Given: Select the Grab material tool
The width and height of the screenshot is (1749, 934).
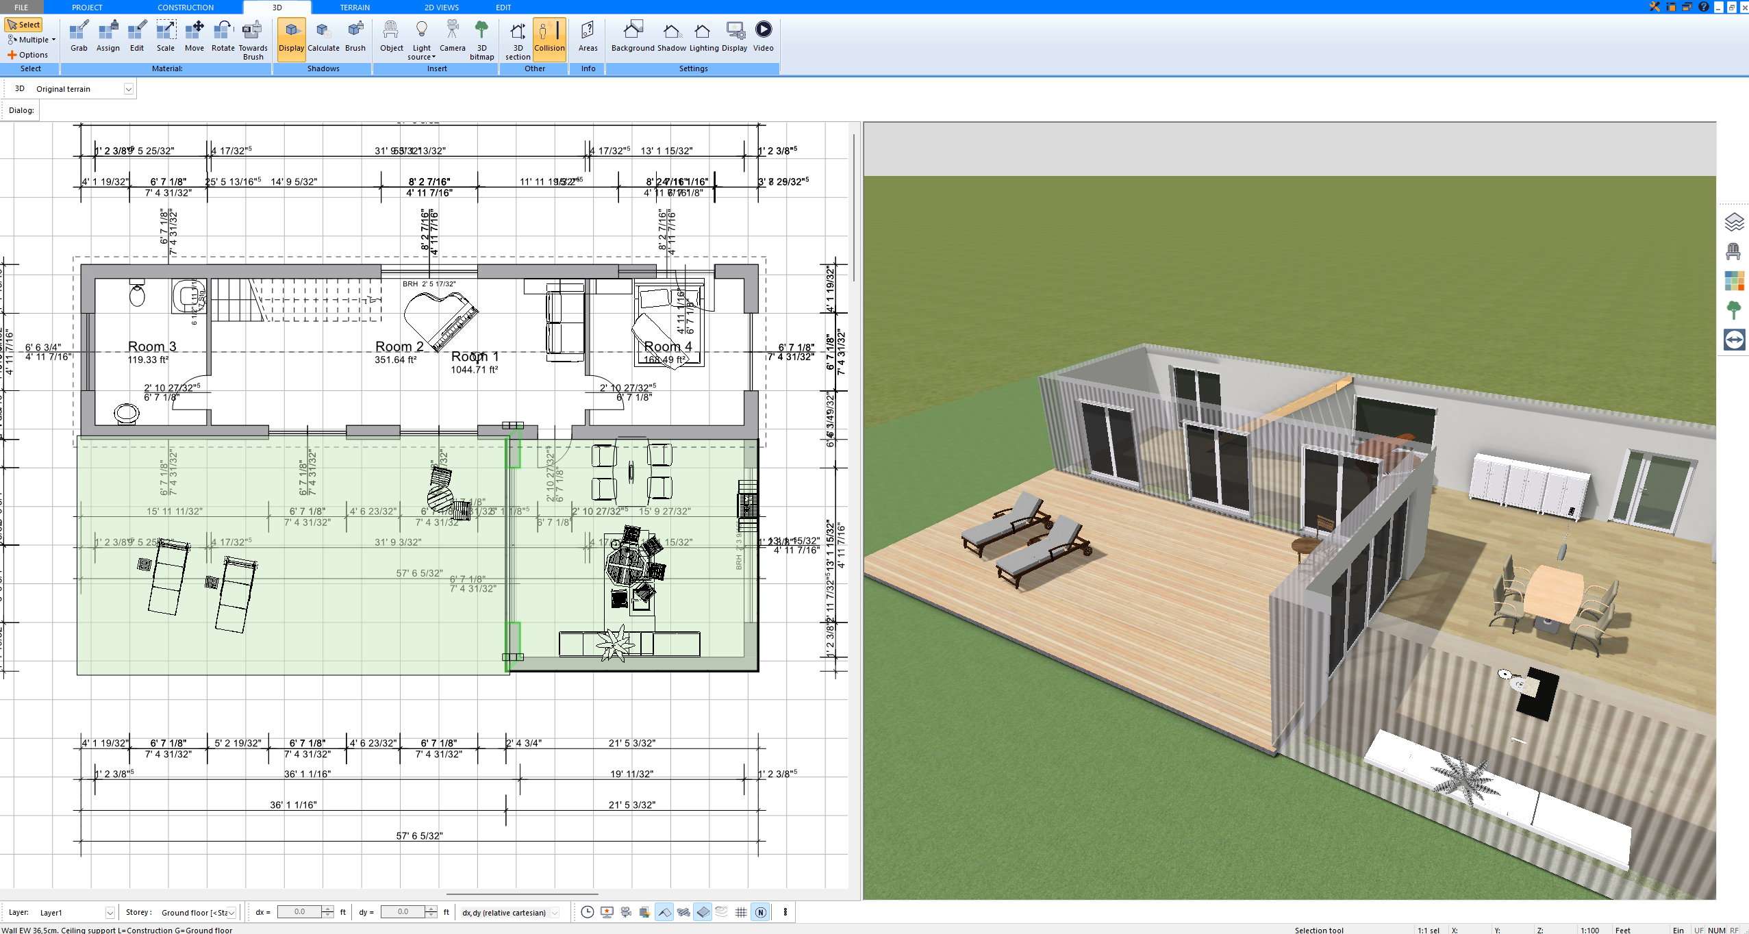Looking at the screenshot, I should (x=79, y=36).
